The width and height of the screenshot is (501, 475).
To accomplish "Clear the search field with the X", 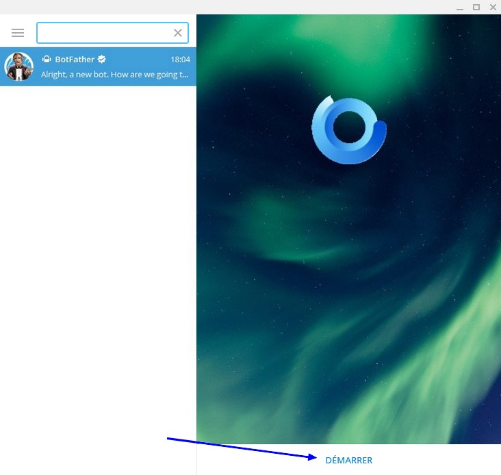I will [178, 33].
